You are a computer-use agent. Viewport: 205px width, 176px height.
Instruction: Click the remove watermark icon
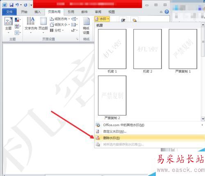tap(98, 138)
